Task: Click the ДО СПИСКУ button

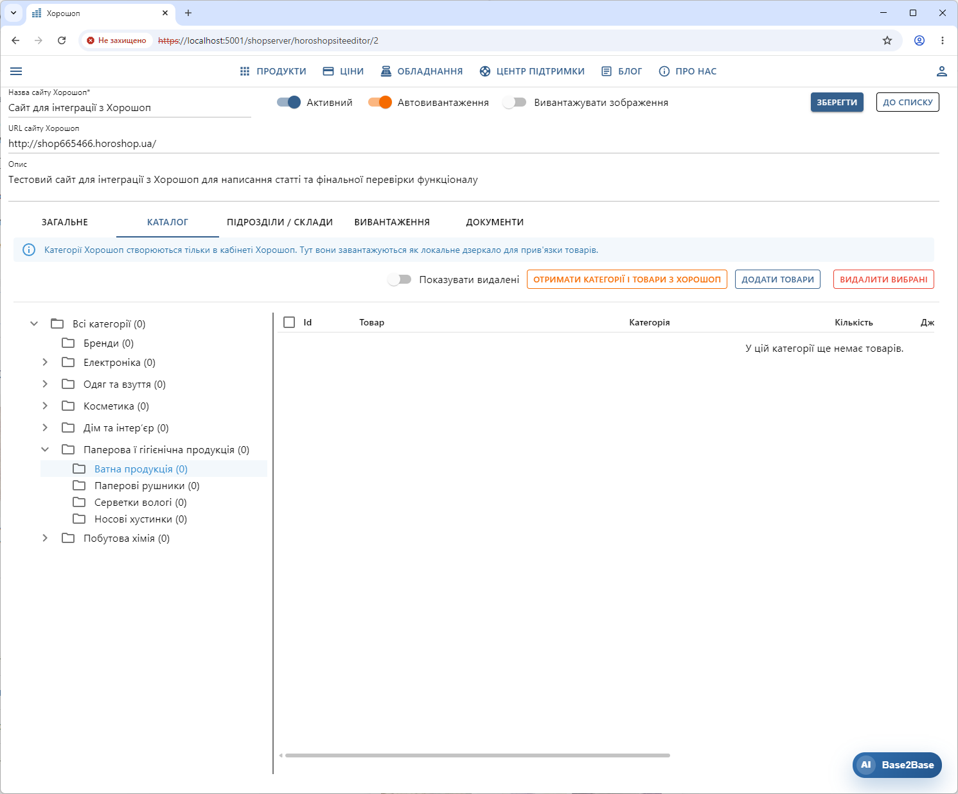Action: [x=908, y=102]
